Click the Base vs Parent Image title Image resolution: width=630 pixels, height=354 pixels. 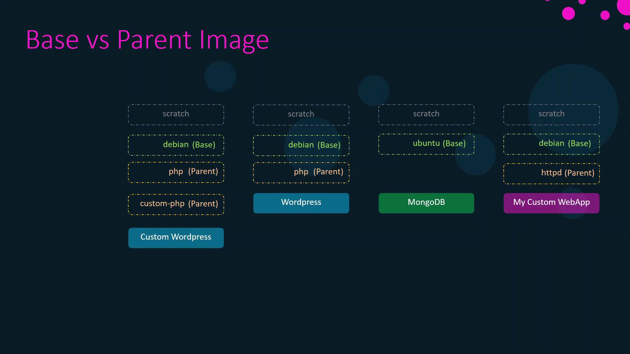[x=147, y=40]
